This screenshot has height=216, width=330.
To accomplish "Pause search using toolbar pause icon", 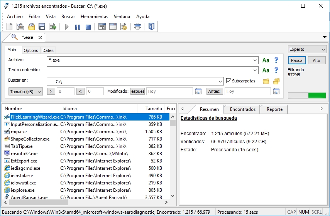I will click(78, 27).
